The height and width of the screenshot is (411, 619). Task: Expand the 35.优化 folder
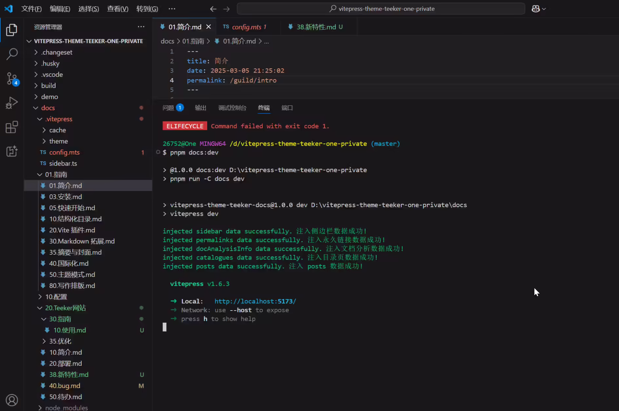88,341
